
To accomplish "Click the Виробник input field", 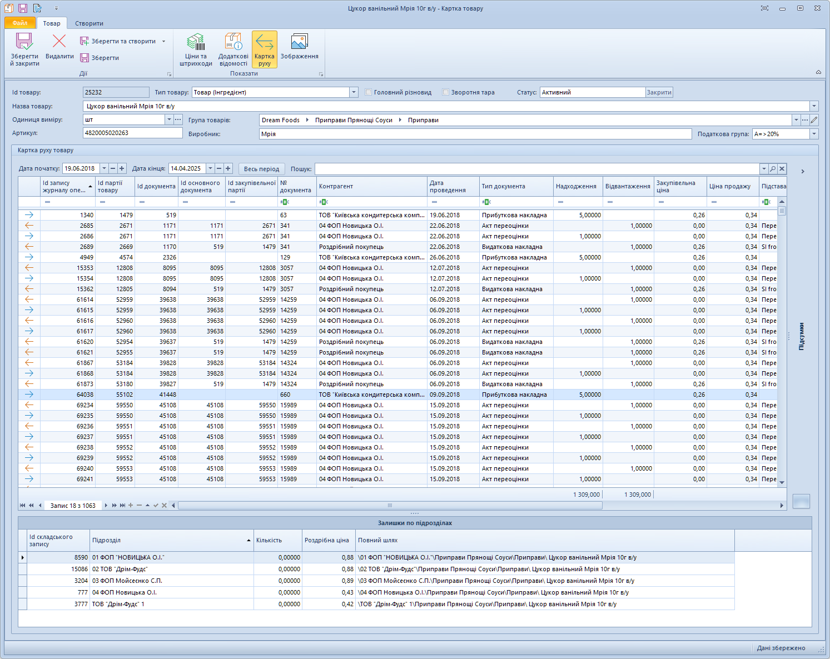I will pyautogui.click(x=475, y=134).
